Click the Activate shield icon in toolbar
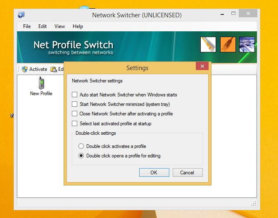This screenshot has height=218, width=278. [x=25, y=69]
